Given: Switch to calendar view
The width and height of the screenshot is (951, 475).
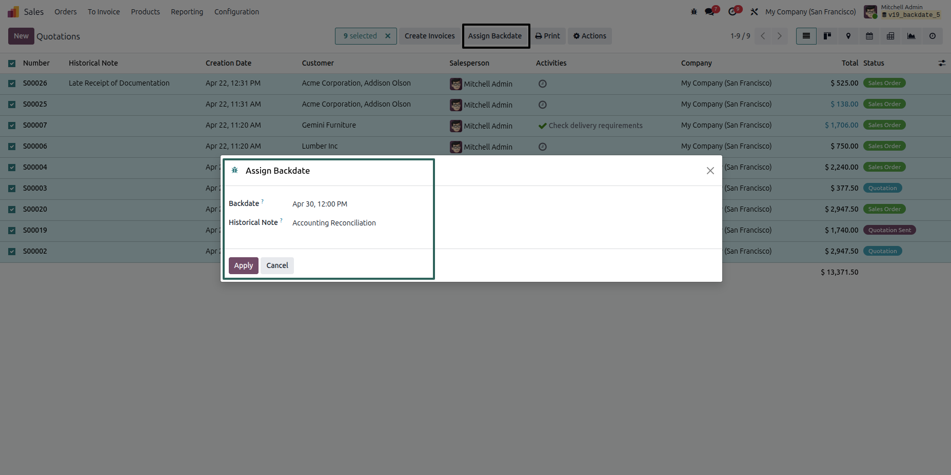Looking at the screenshot, I should coord(869,36).
